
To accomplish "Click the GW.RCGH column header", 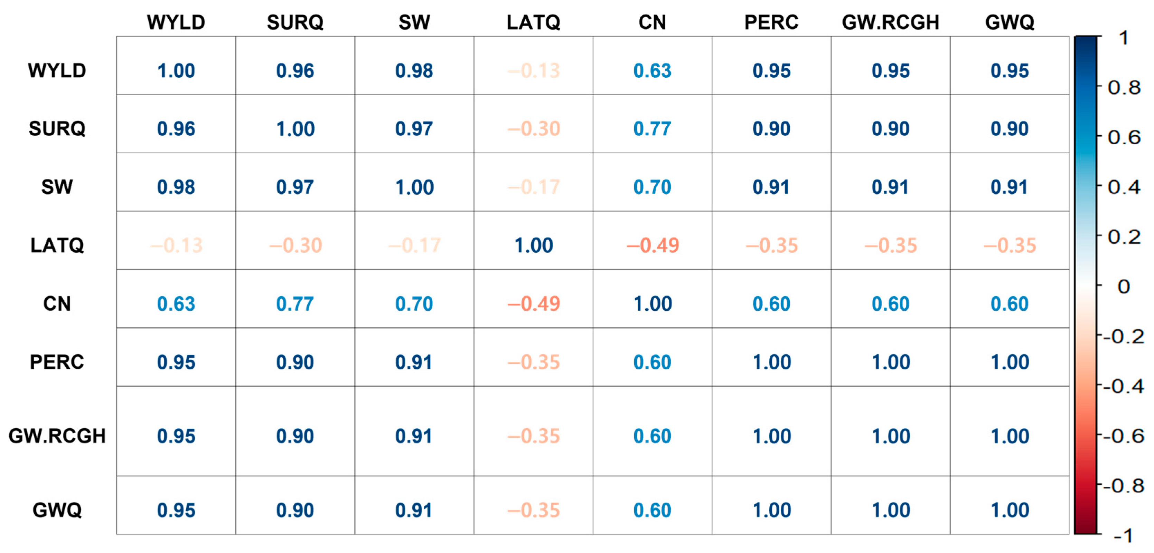I will 890,22.
